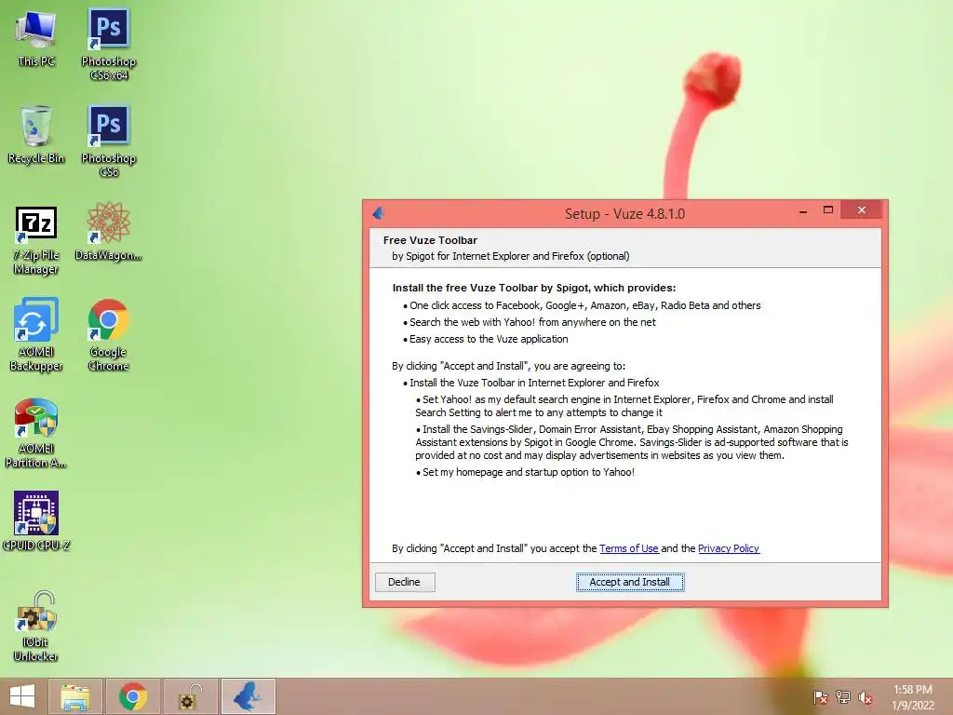Click 'Install the free Vuze Toolbar by Spigot' bold line
The height and width of the screenshot is (715, 953).
click(533, 289)
